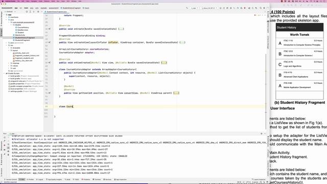Expand the mipmap folder
The height and width of the screenshot is (184, 327).
9,63
